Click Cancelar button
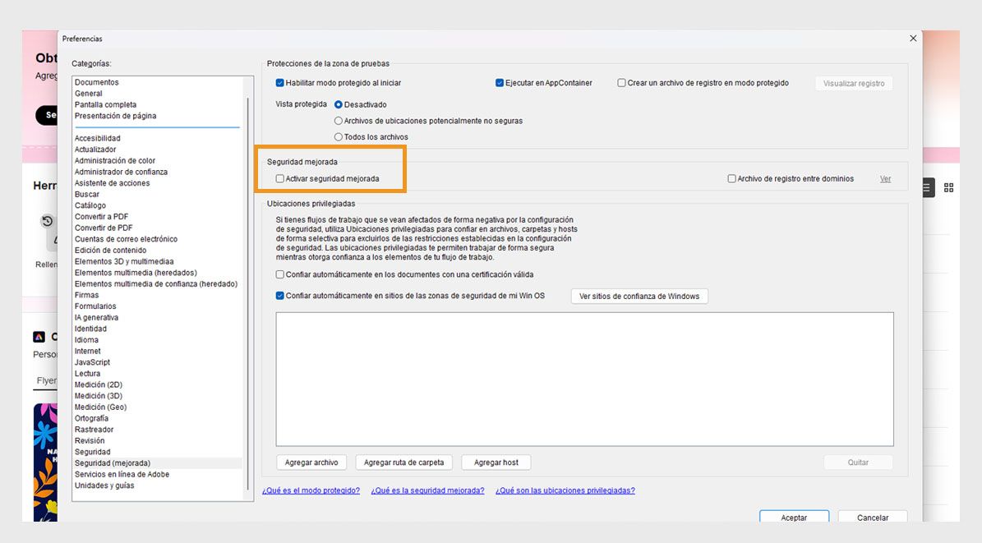The image size is (982, 543). (x=873, y=518)
